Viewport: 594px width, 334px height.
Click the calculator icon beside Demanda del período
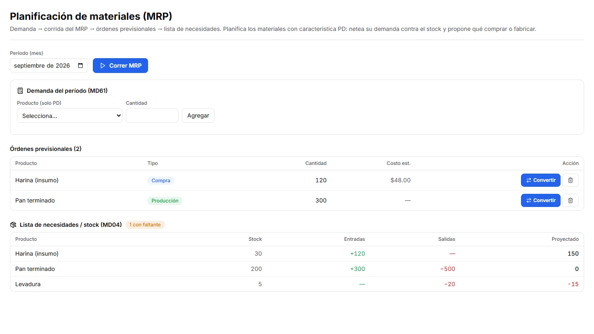(x=20, y=91)
